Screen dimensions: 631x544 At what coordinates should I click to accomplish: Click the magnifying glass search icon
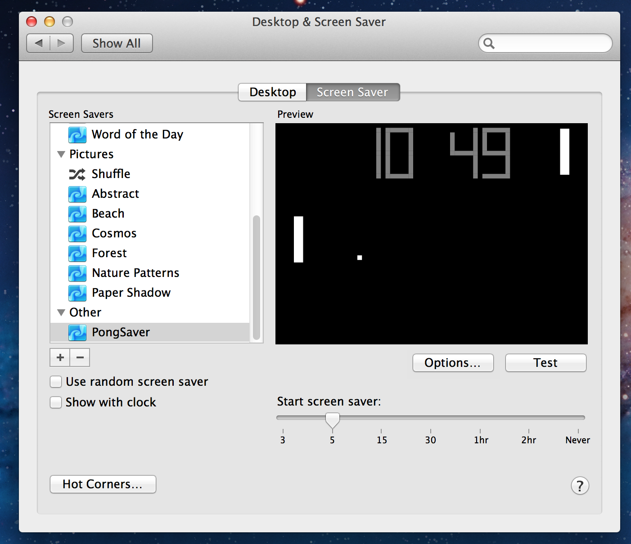(489, 44)
